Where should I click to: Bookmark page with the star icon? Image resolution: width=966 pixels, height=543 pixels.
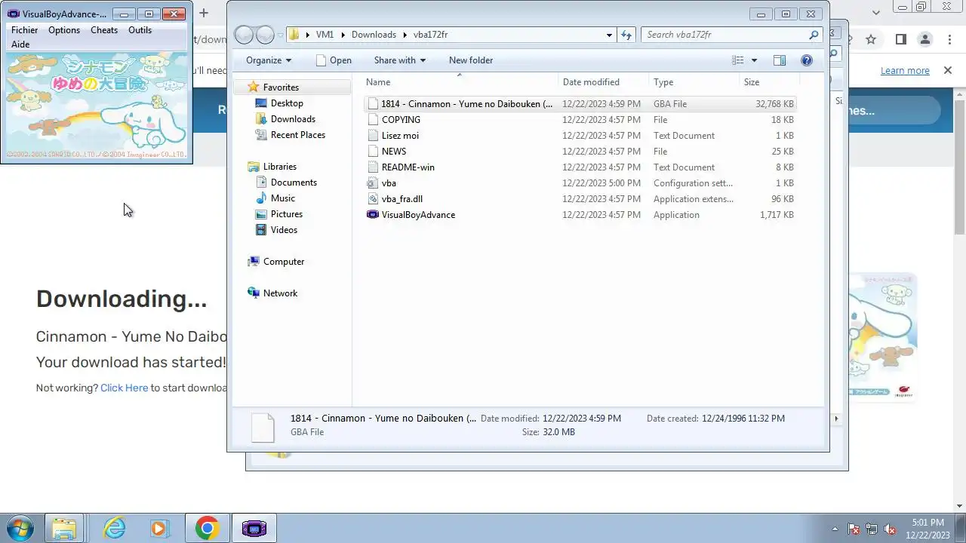coord(871,39)
